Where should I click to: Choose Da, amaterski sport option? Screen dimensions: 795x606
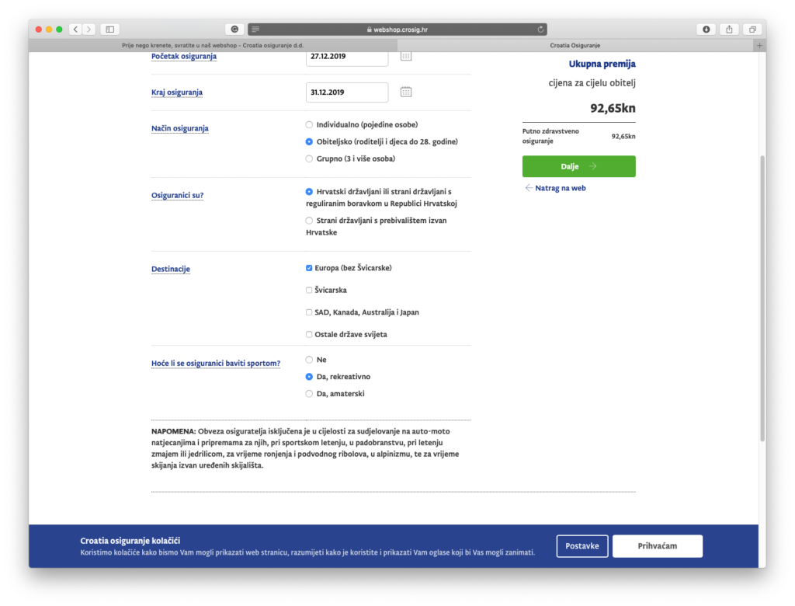(310, 394)
